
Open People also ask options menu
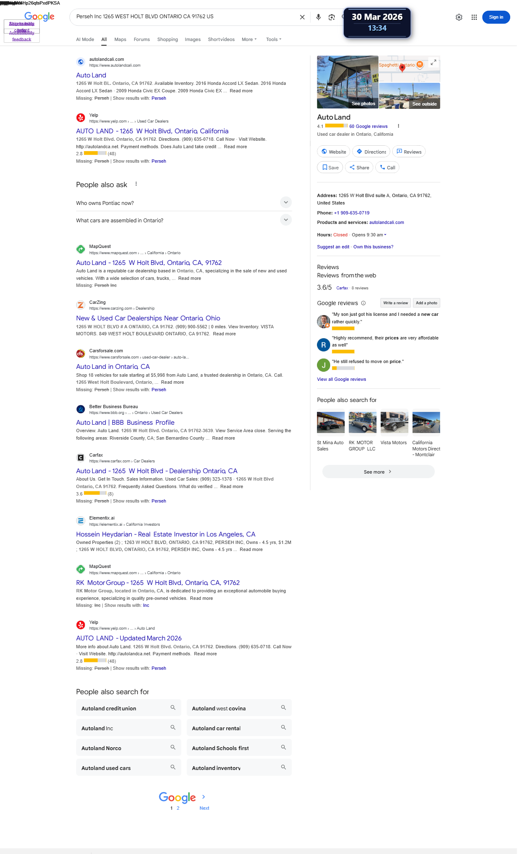[136, 184]
